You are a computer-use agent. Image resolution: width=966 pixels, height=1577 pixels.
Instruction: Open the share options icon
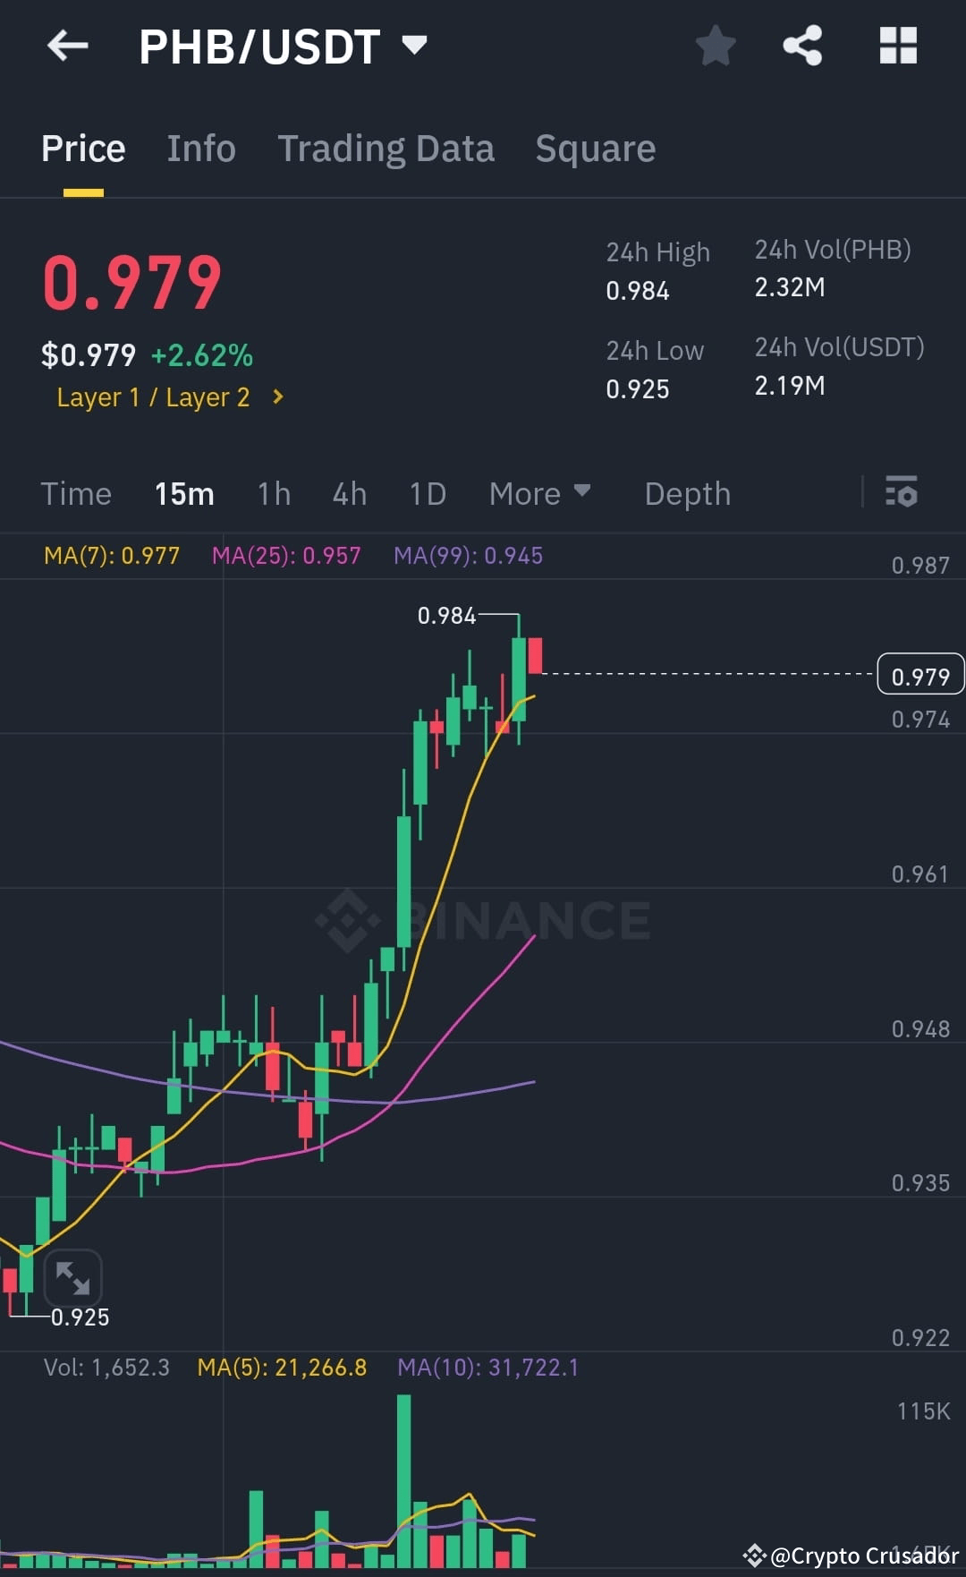pos(802,46)
